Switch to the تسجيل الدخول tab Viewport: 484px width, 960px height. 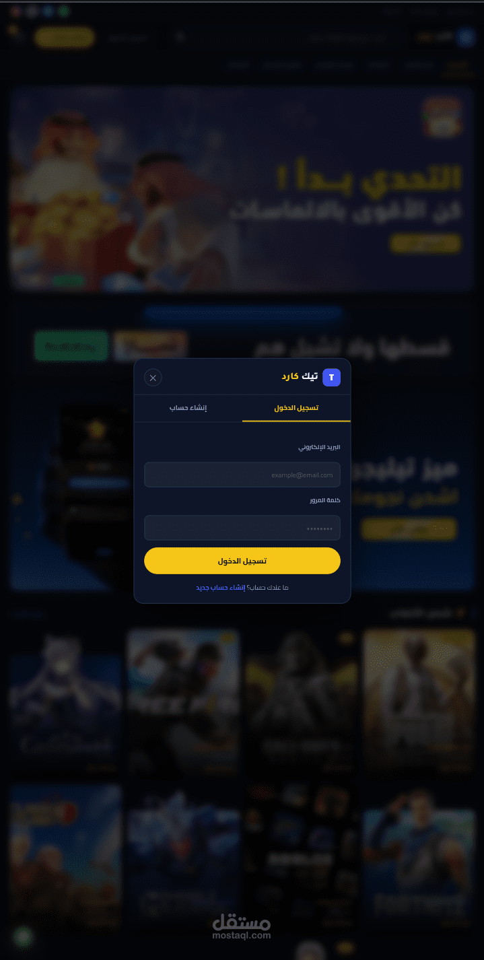click(x=296, y=408)
